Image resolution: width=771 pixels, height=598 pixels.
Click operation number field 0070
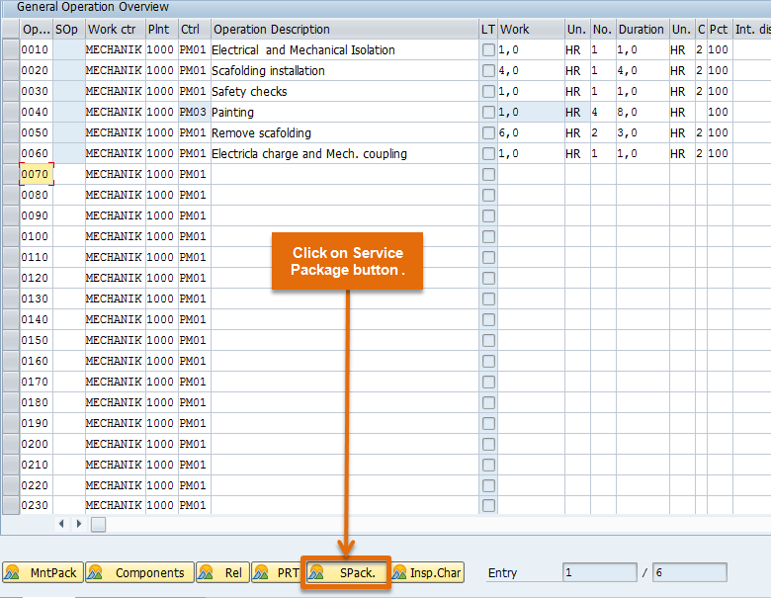click(x=36, y=175)
